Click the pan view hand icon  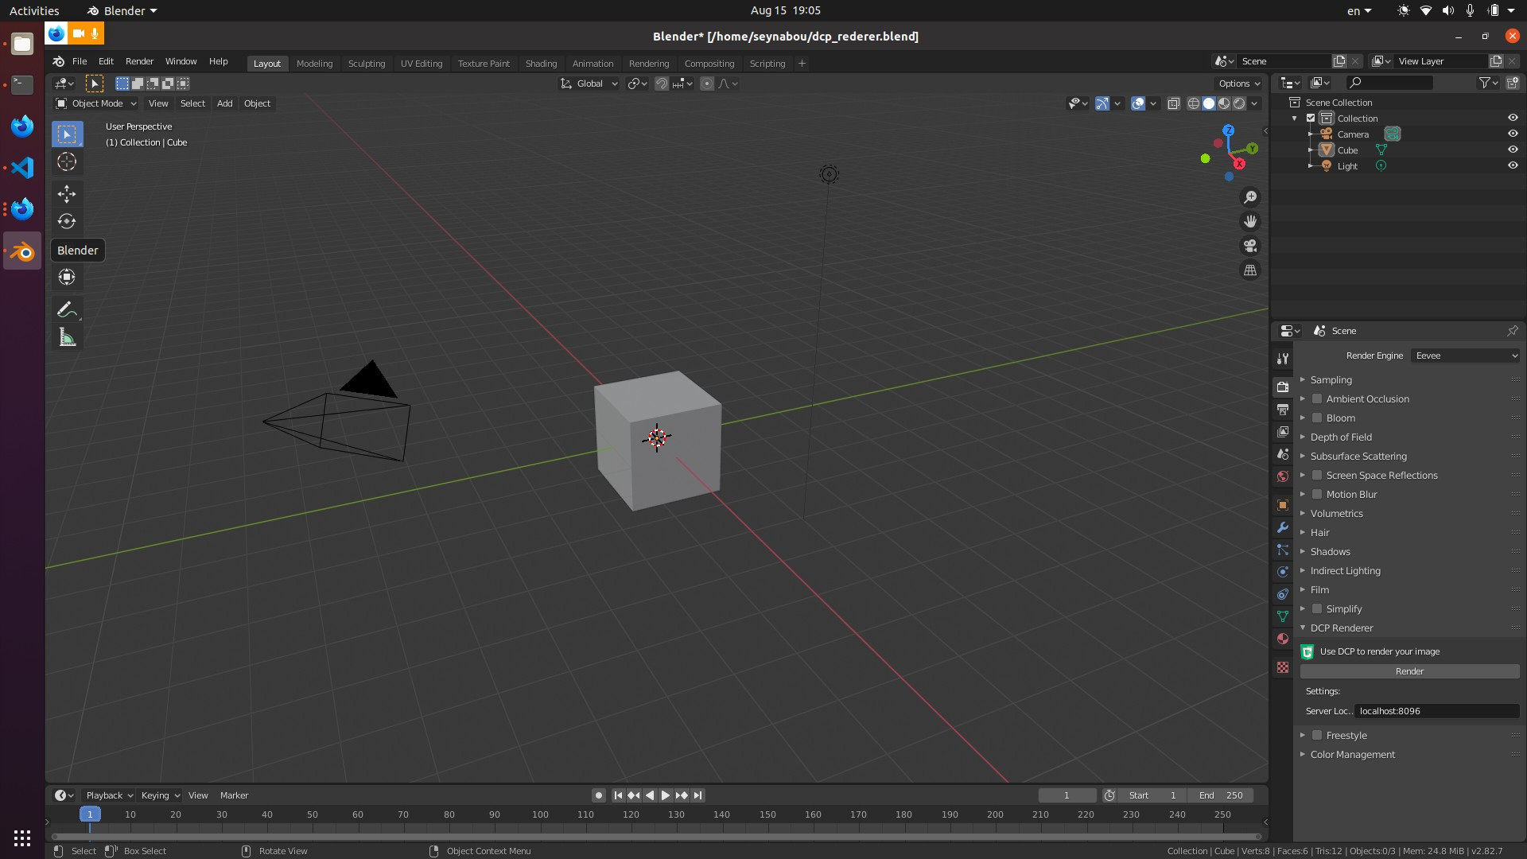[x=1250, y=221]
